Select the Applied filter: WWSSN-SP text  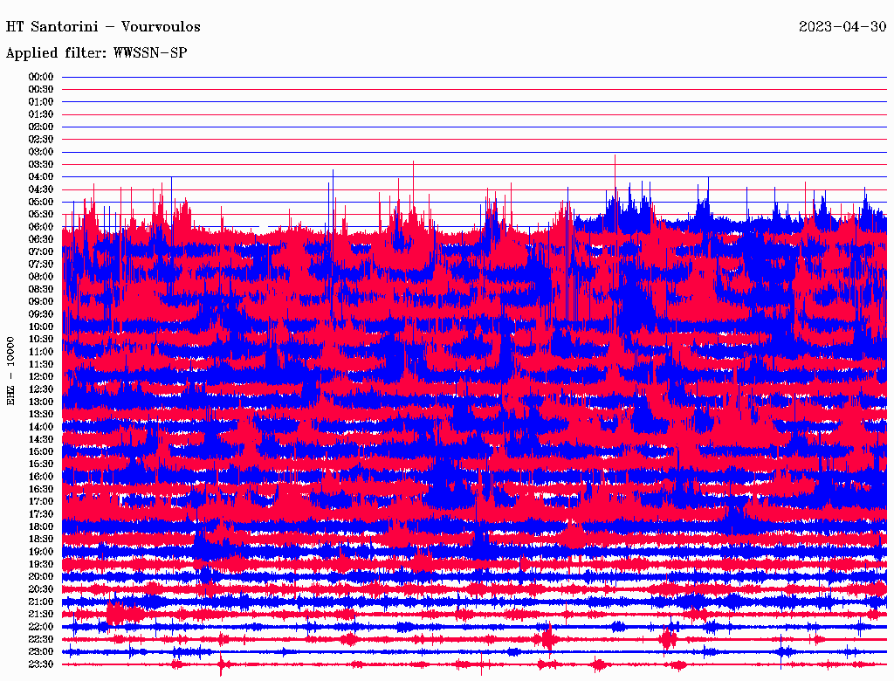pyautogui.click(x=96, y=53)
